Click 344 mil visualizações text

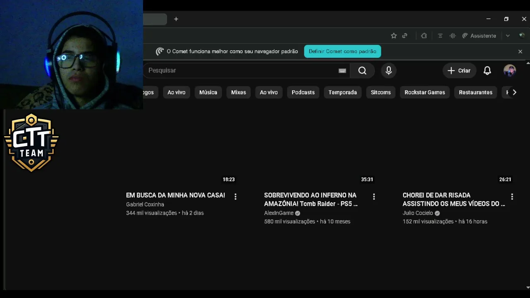coord(152,213)
